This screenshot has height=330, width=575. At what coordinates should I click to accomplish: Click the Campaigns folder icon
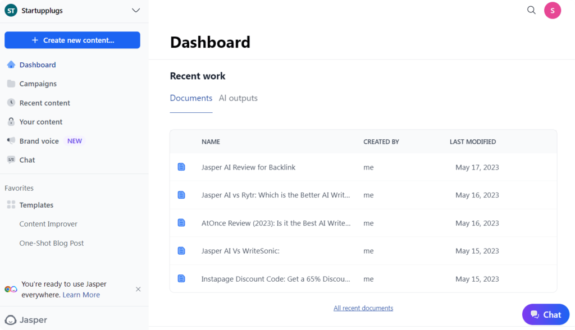point(11,84)
